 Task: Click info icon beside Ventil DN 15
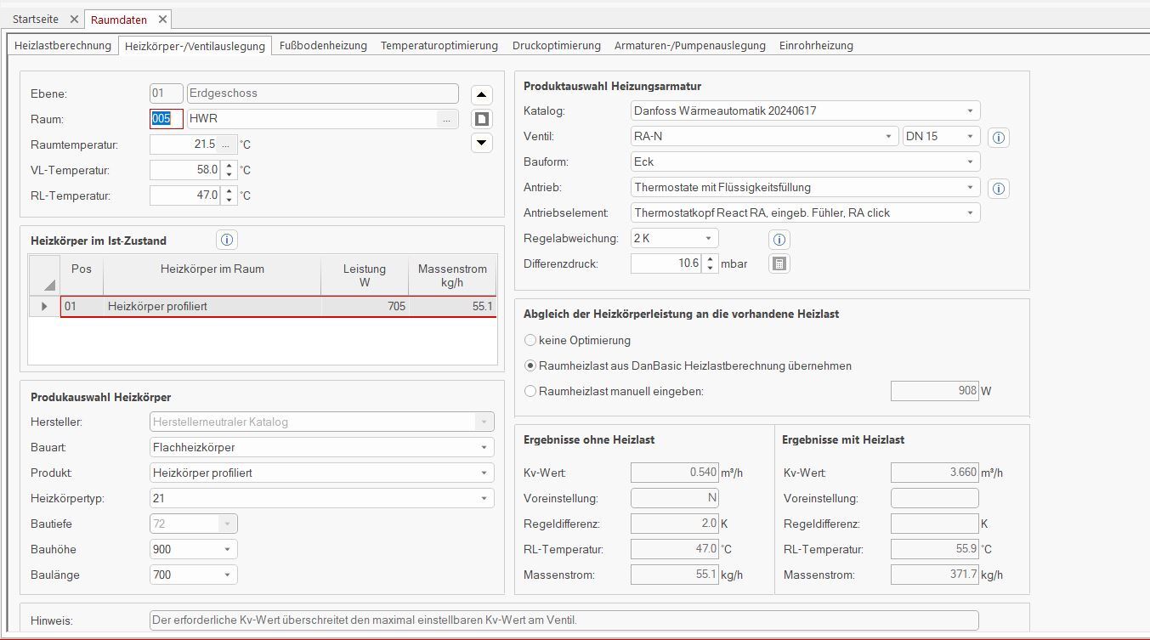(1000, 137)
